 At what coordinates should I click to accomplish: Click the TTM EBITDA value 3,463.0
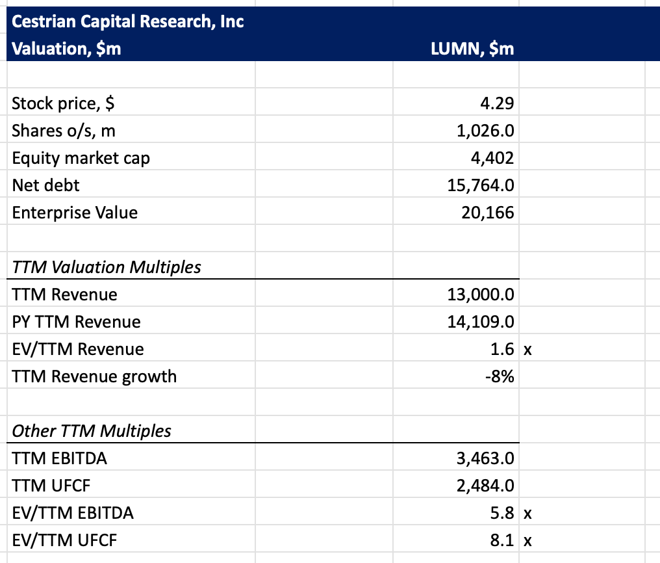(x=485, y=458)
